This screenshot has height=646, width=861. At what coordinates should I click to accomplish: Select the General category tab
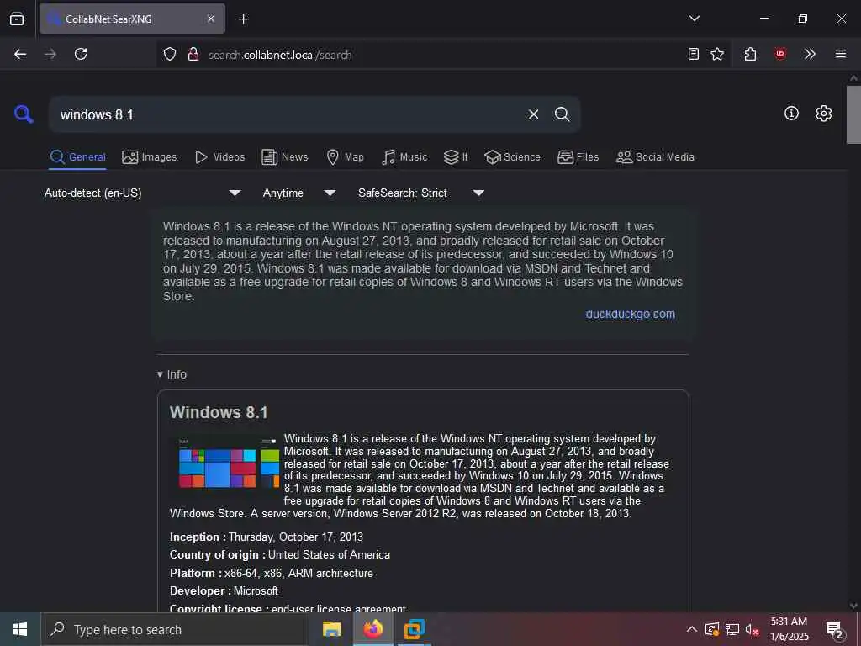click(x=77, y=157)
